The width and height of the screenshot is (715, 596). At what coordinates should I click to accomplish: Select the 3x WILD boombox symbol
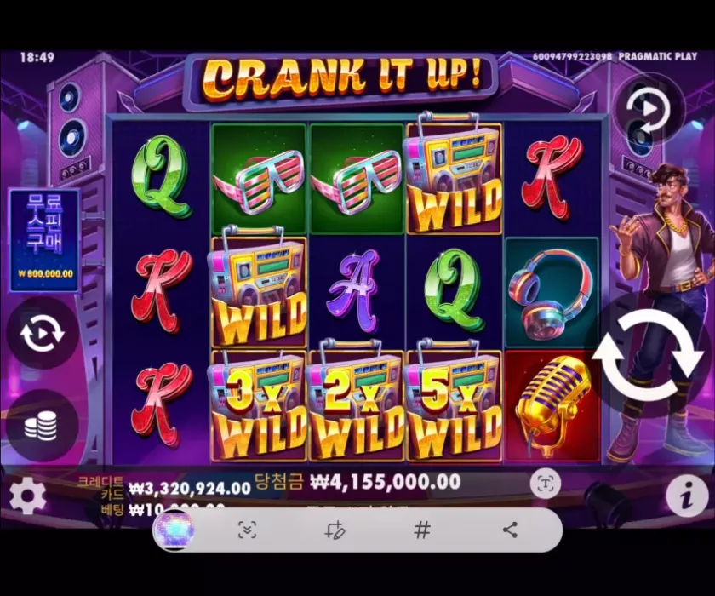pos(258,405)
